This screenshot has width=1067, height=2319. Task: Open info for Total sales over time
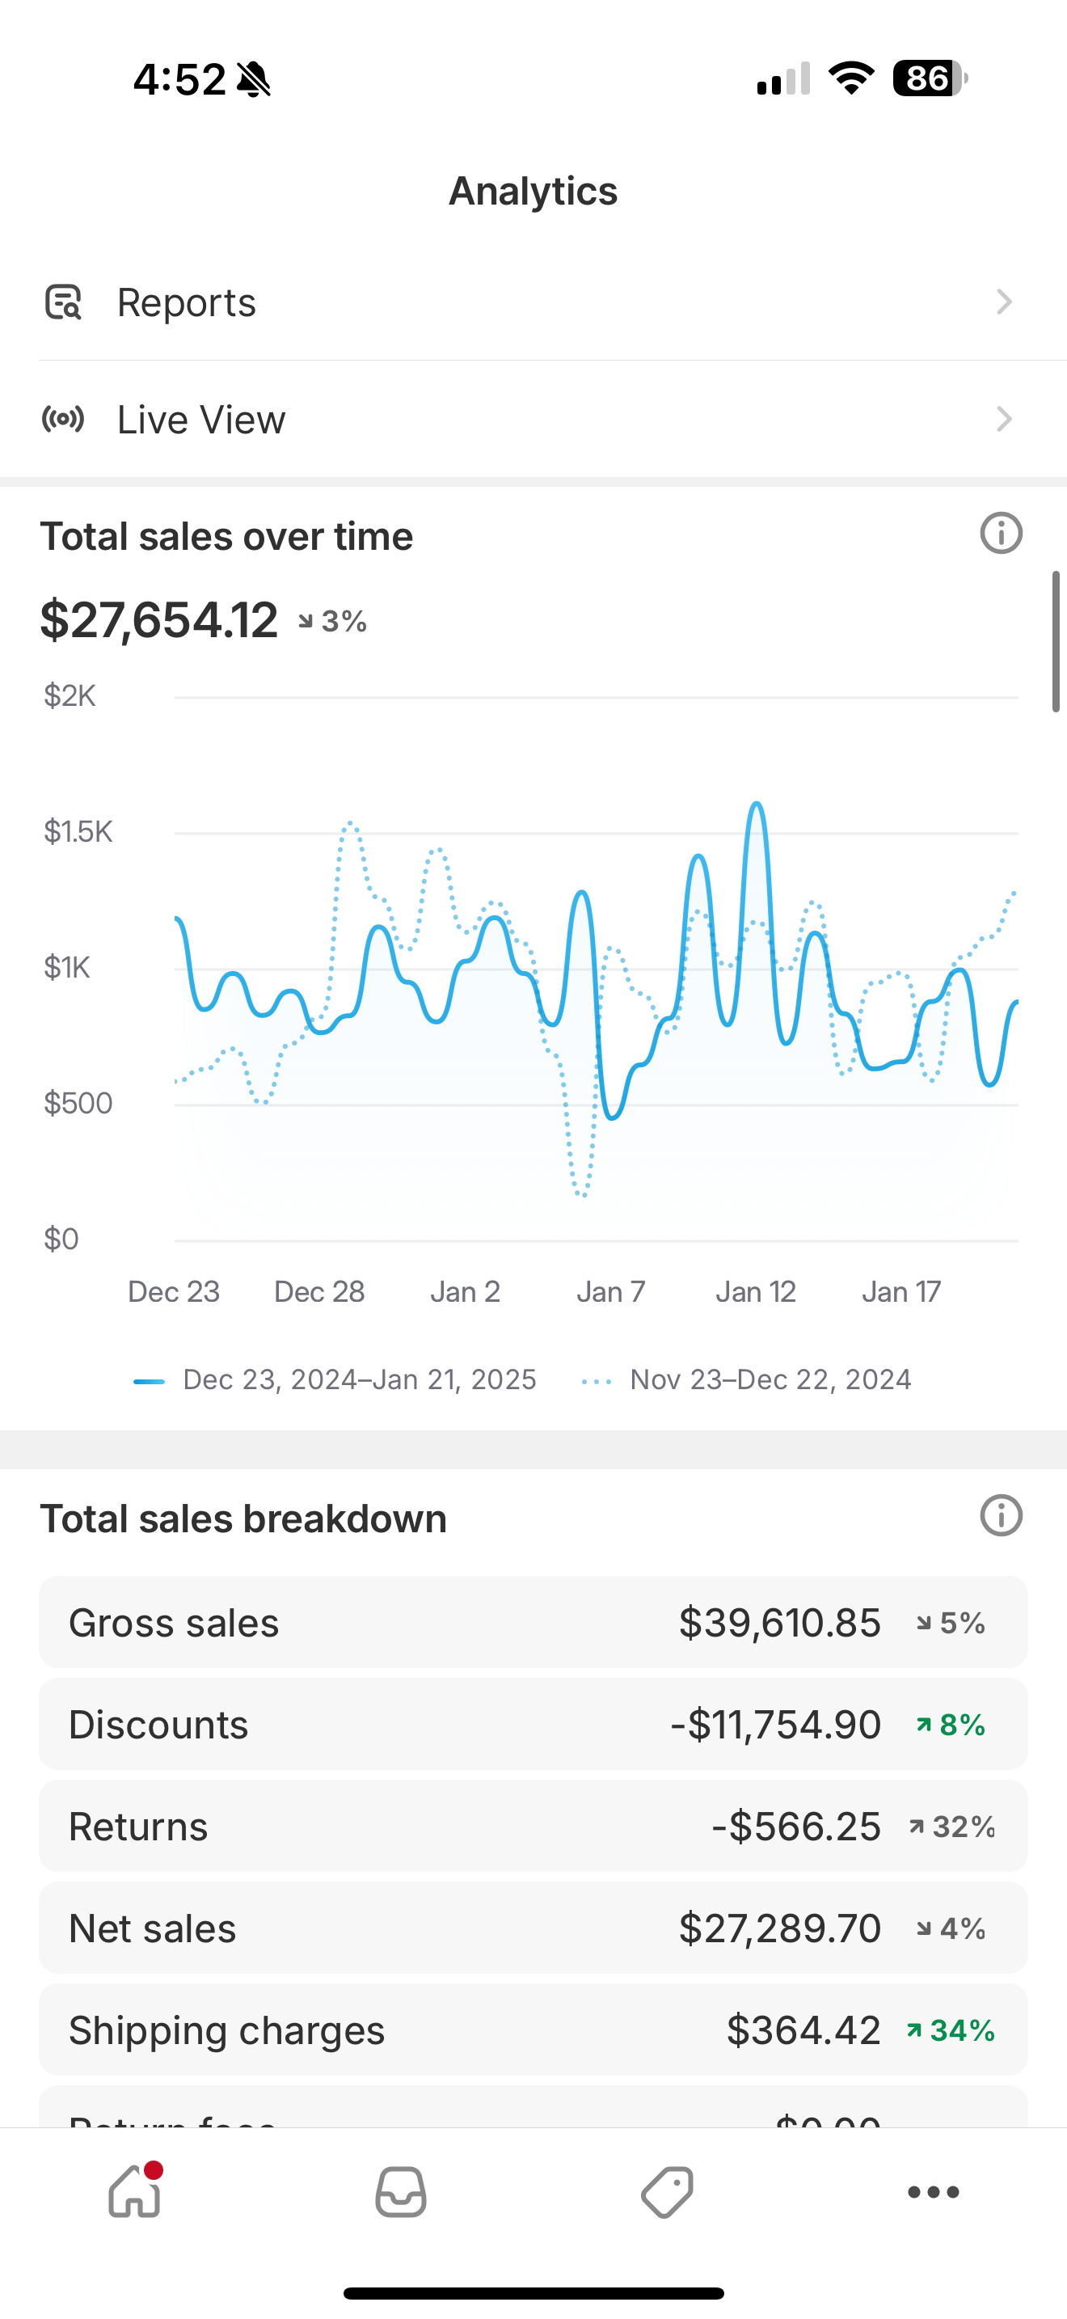point(1001,534)
